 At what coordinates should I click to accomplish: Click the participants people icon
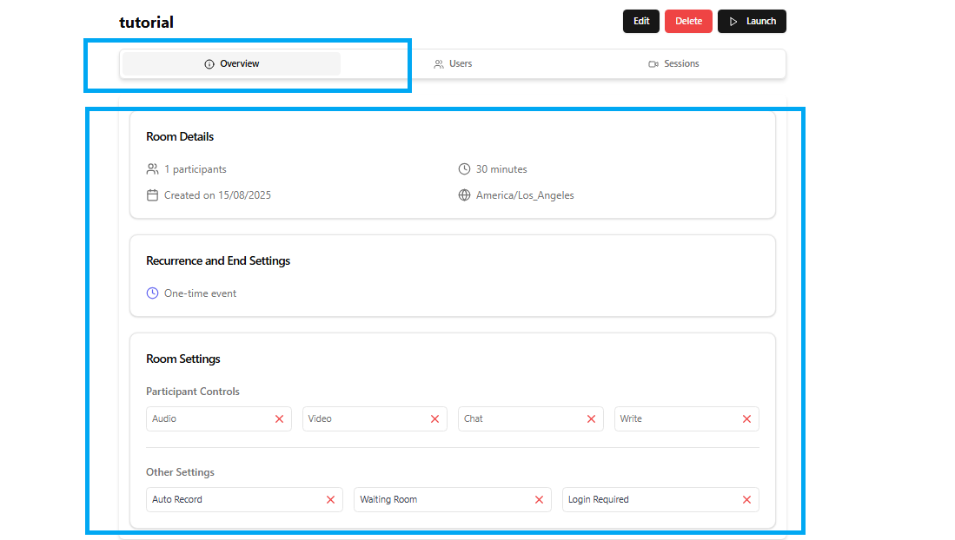pos(153,169)
